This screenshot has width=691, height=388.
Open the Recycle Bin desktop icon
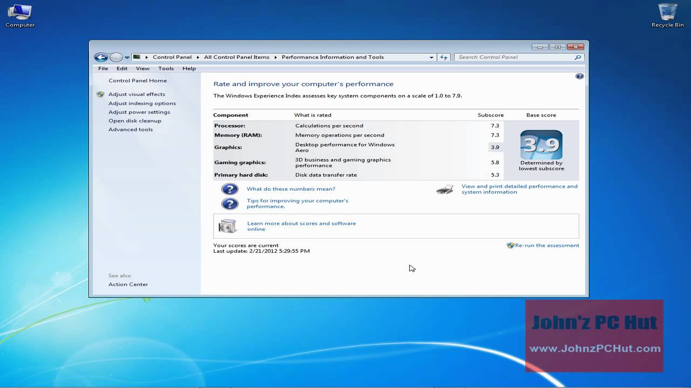pos(667,16)
